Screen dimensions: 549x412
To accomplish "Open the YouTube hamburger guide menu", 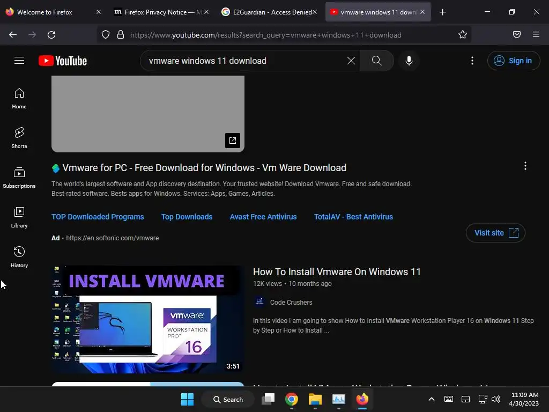I will (x=19, y=61).
